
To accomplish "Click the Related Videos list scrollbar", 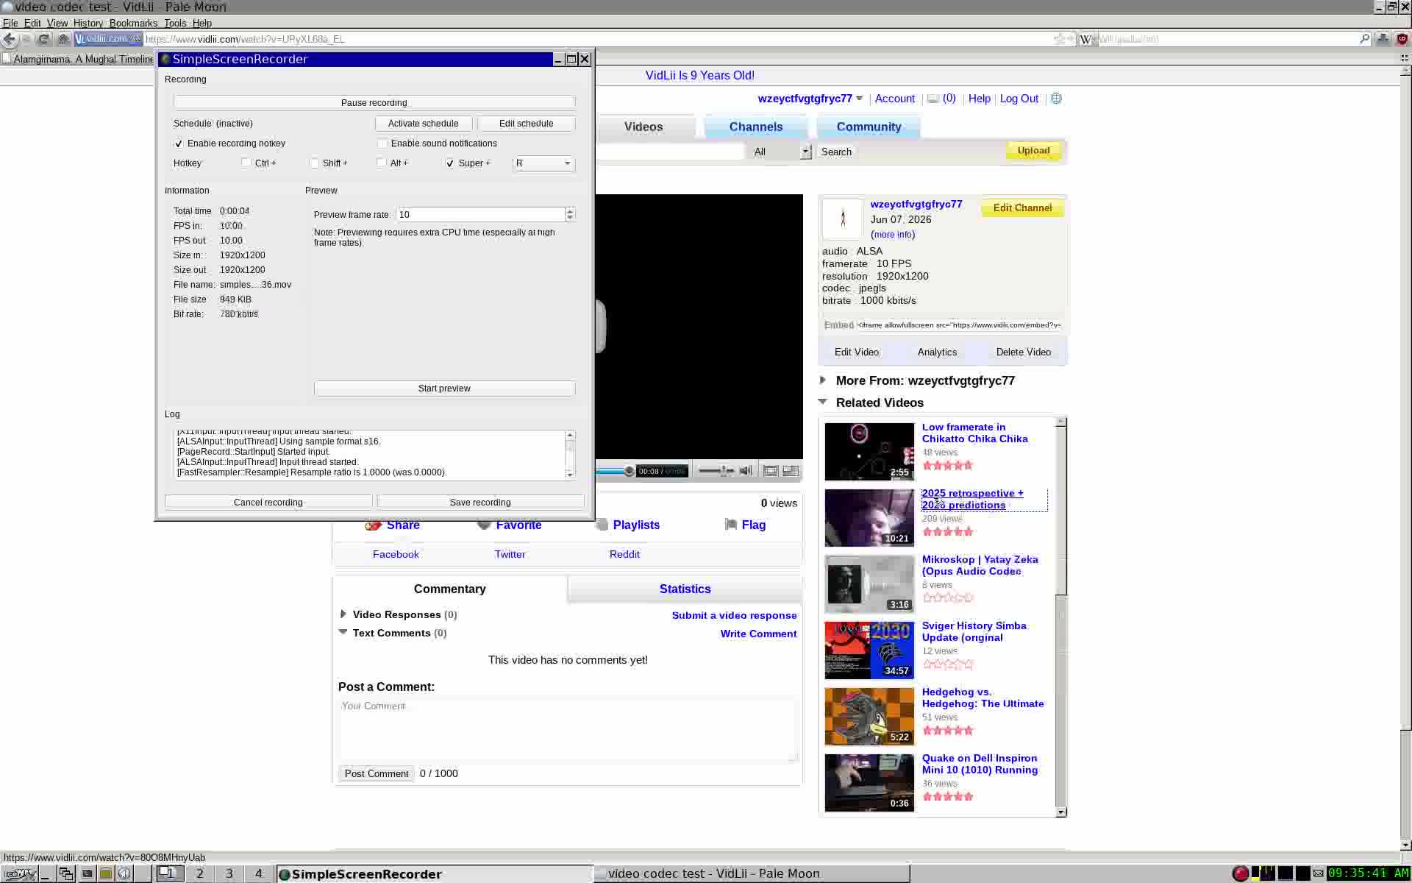I will point(1060,617).
